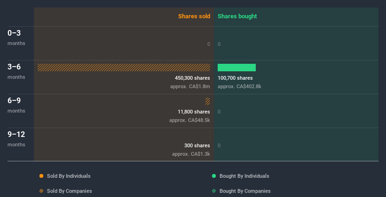Click the 0 bought value in 6–9 months
Viewport: 386px width, 197px height.
point(219,112)
